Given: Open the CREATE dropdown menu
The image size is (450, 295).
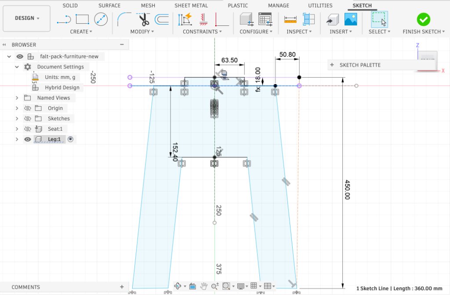Looking at the screenshot, I should pos(81,32).
